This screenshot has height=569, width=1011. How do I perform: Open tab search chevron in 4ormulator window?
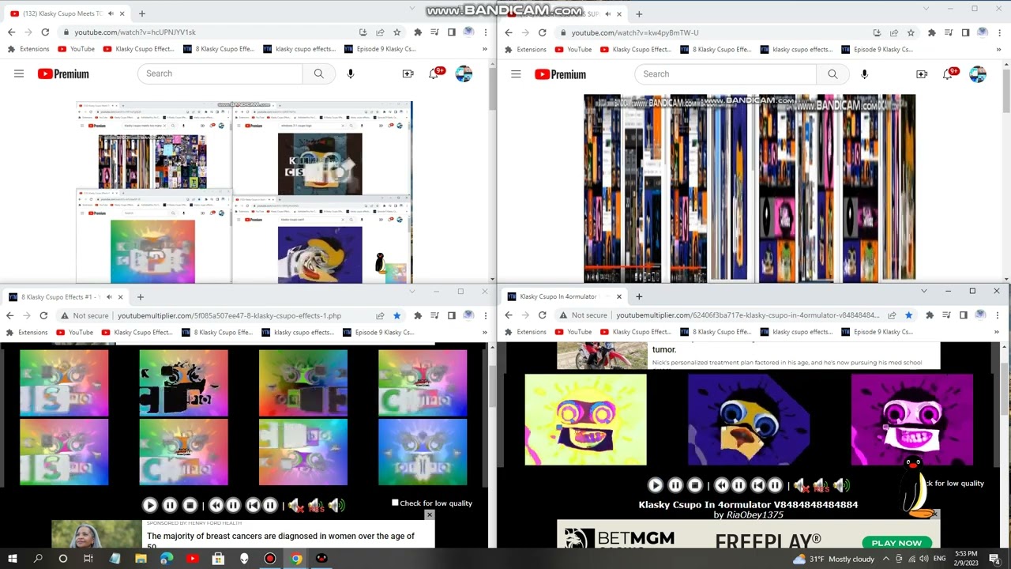pyautogui.click(x=923, y=291)
